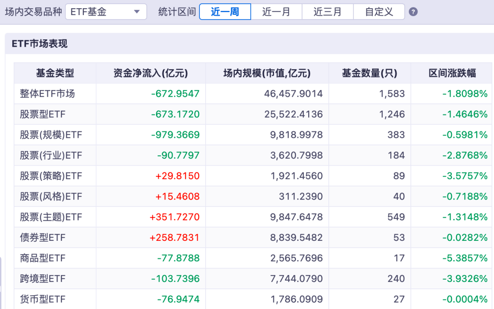Click market size value 3,620.7998
This screenshot has width=494, height=309.
296,156
